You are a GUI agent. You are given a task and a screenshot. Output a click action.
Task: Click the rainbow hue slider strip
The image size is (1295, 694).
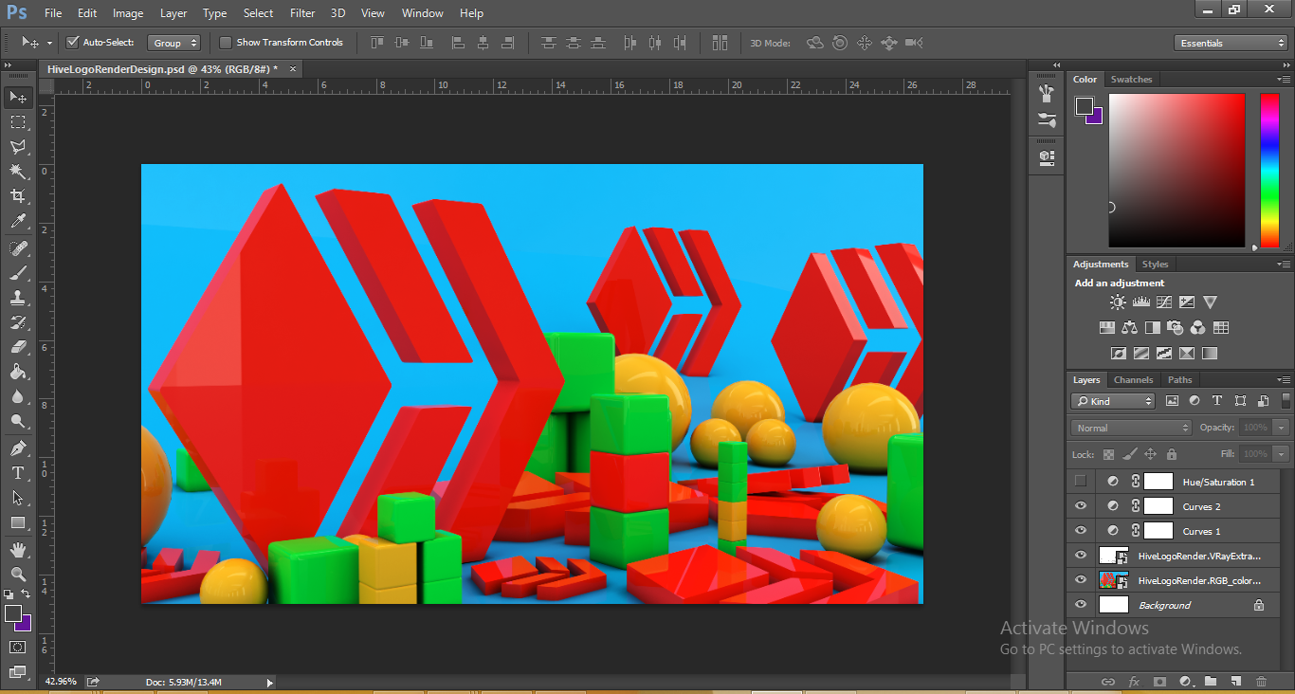[x=1268, y=171]
